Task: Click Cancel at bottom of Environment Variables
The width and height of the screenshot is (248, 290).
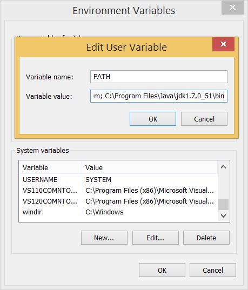Action: [213, 270]
